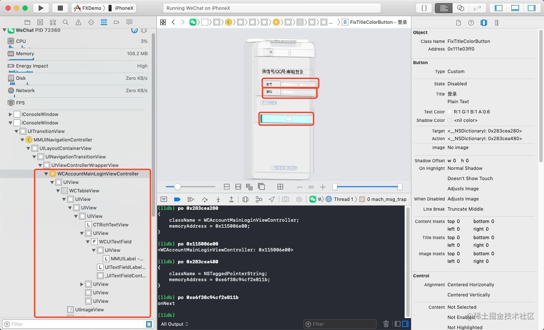The height and width of the screenshot is (330, 544).
Task: Show the Quick Help inspector
Action: (471, 23)
